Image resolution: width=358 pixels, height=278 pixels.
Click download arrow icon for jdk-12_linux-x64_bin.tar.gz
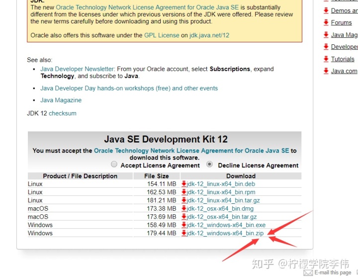tap(184, 200)
